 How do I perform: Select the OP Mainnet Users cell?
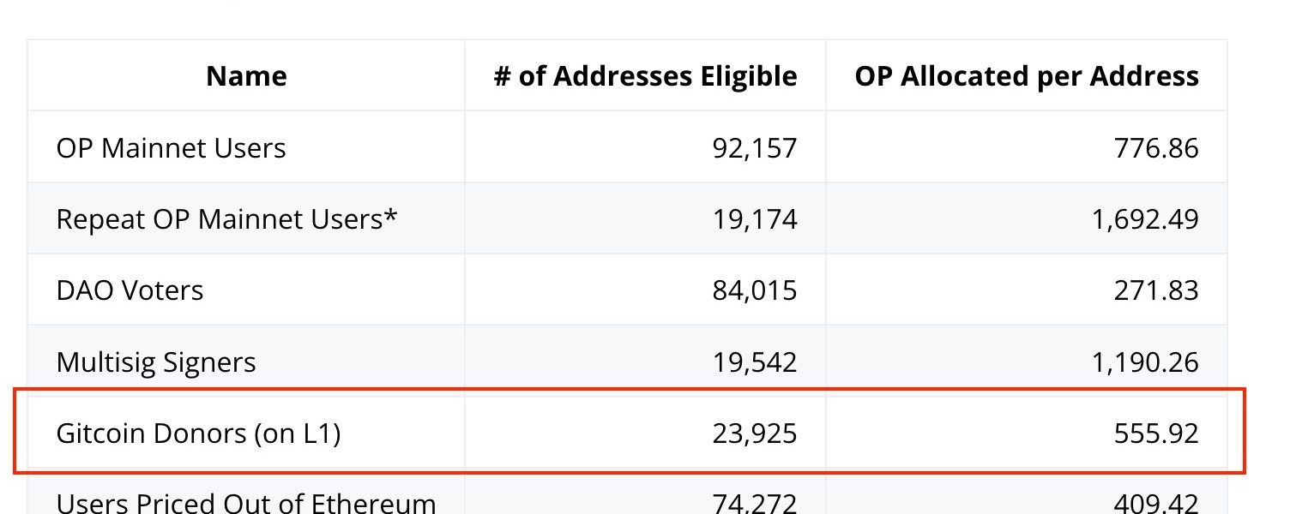pos(171,148)
